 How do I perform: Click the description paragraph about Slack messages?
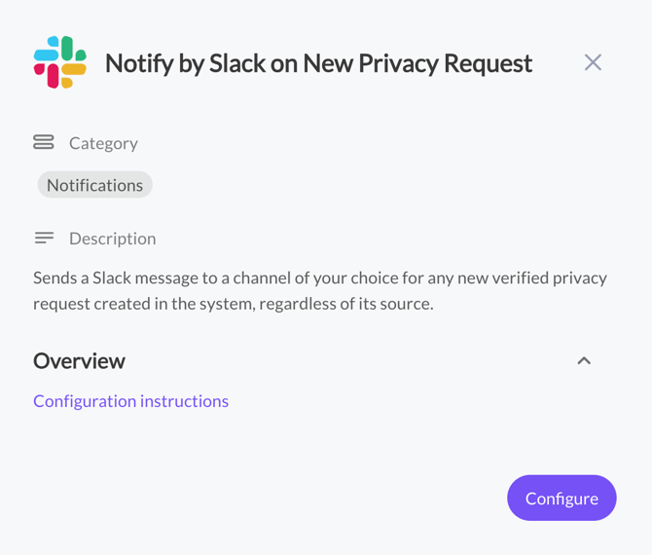coord(319,290)
